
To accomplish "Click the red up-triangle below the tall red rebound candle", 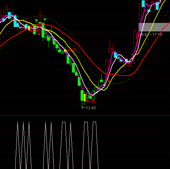I will [109, 81].
